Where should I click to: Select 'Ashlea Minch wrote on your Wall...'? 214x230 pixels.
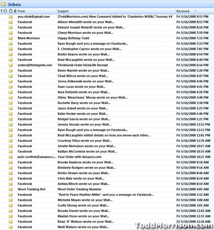[83, 184]
